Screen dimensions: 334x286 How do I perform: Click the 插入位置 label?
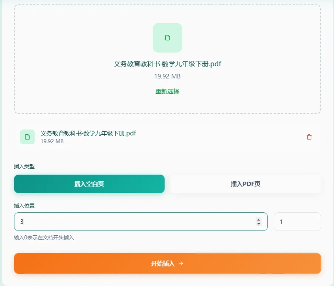coord(24,206)
